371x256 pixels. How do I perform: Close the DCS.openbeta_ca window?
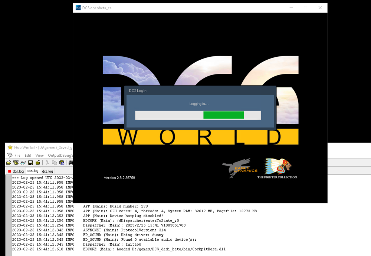pyautogui.click(x=320, y=8)
